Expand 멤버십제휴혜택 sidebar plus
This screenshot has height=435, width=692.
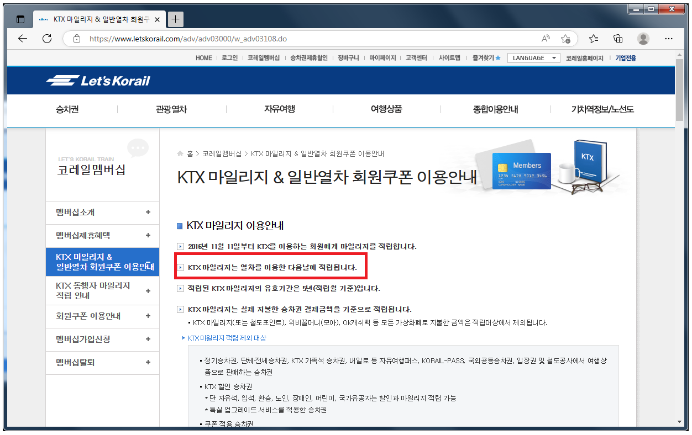click(x=148, y=235)
